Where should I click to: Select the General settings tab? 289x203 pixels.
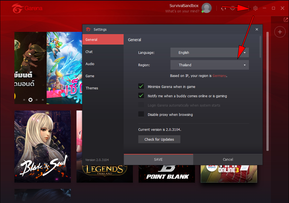point(103,39)
